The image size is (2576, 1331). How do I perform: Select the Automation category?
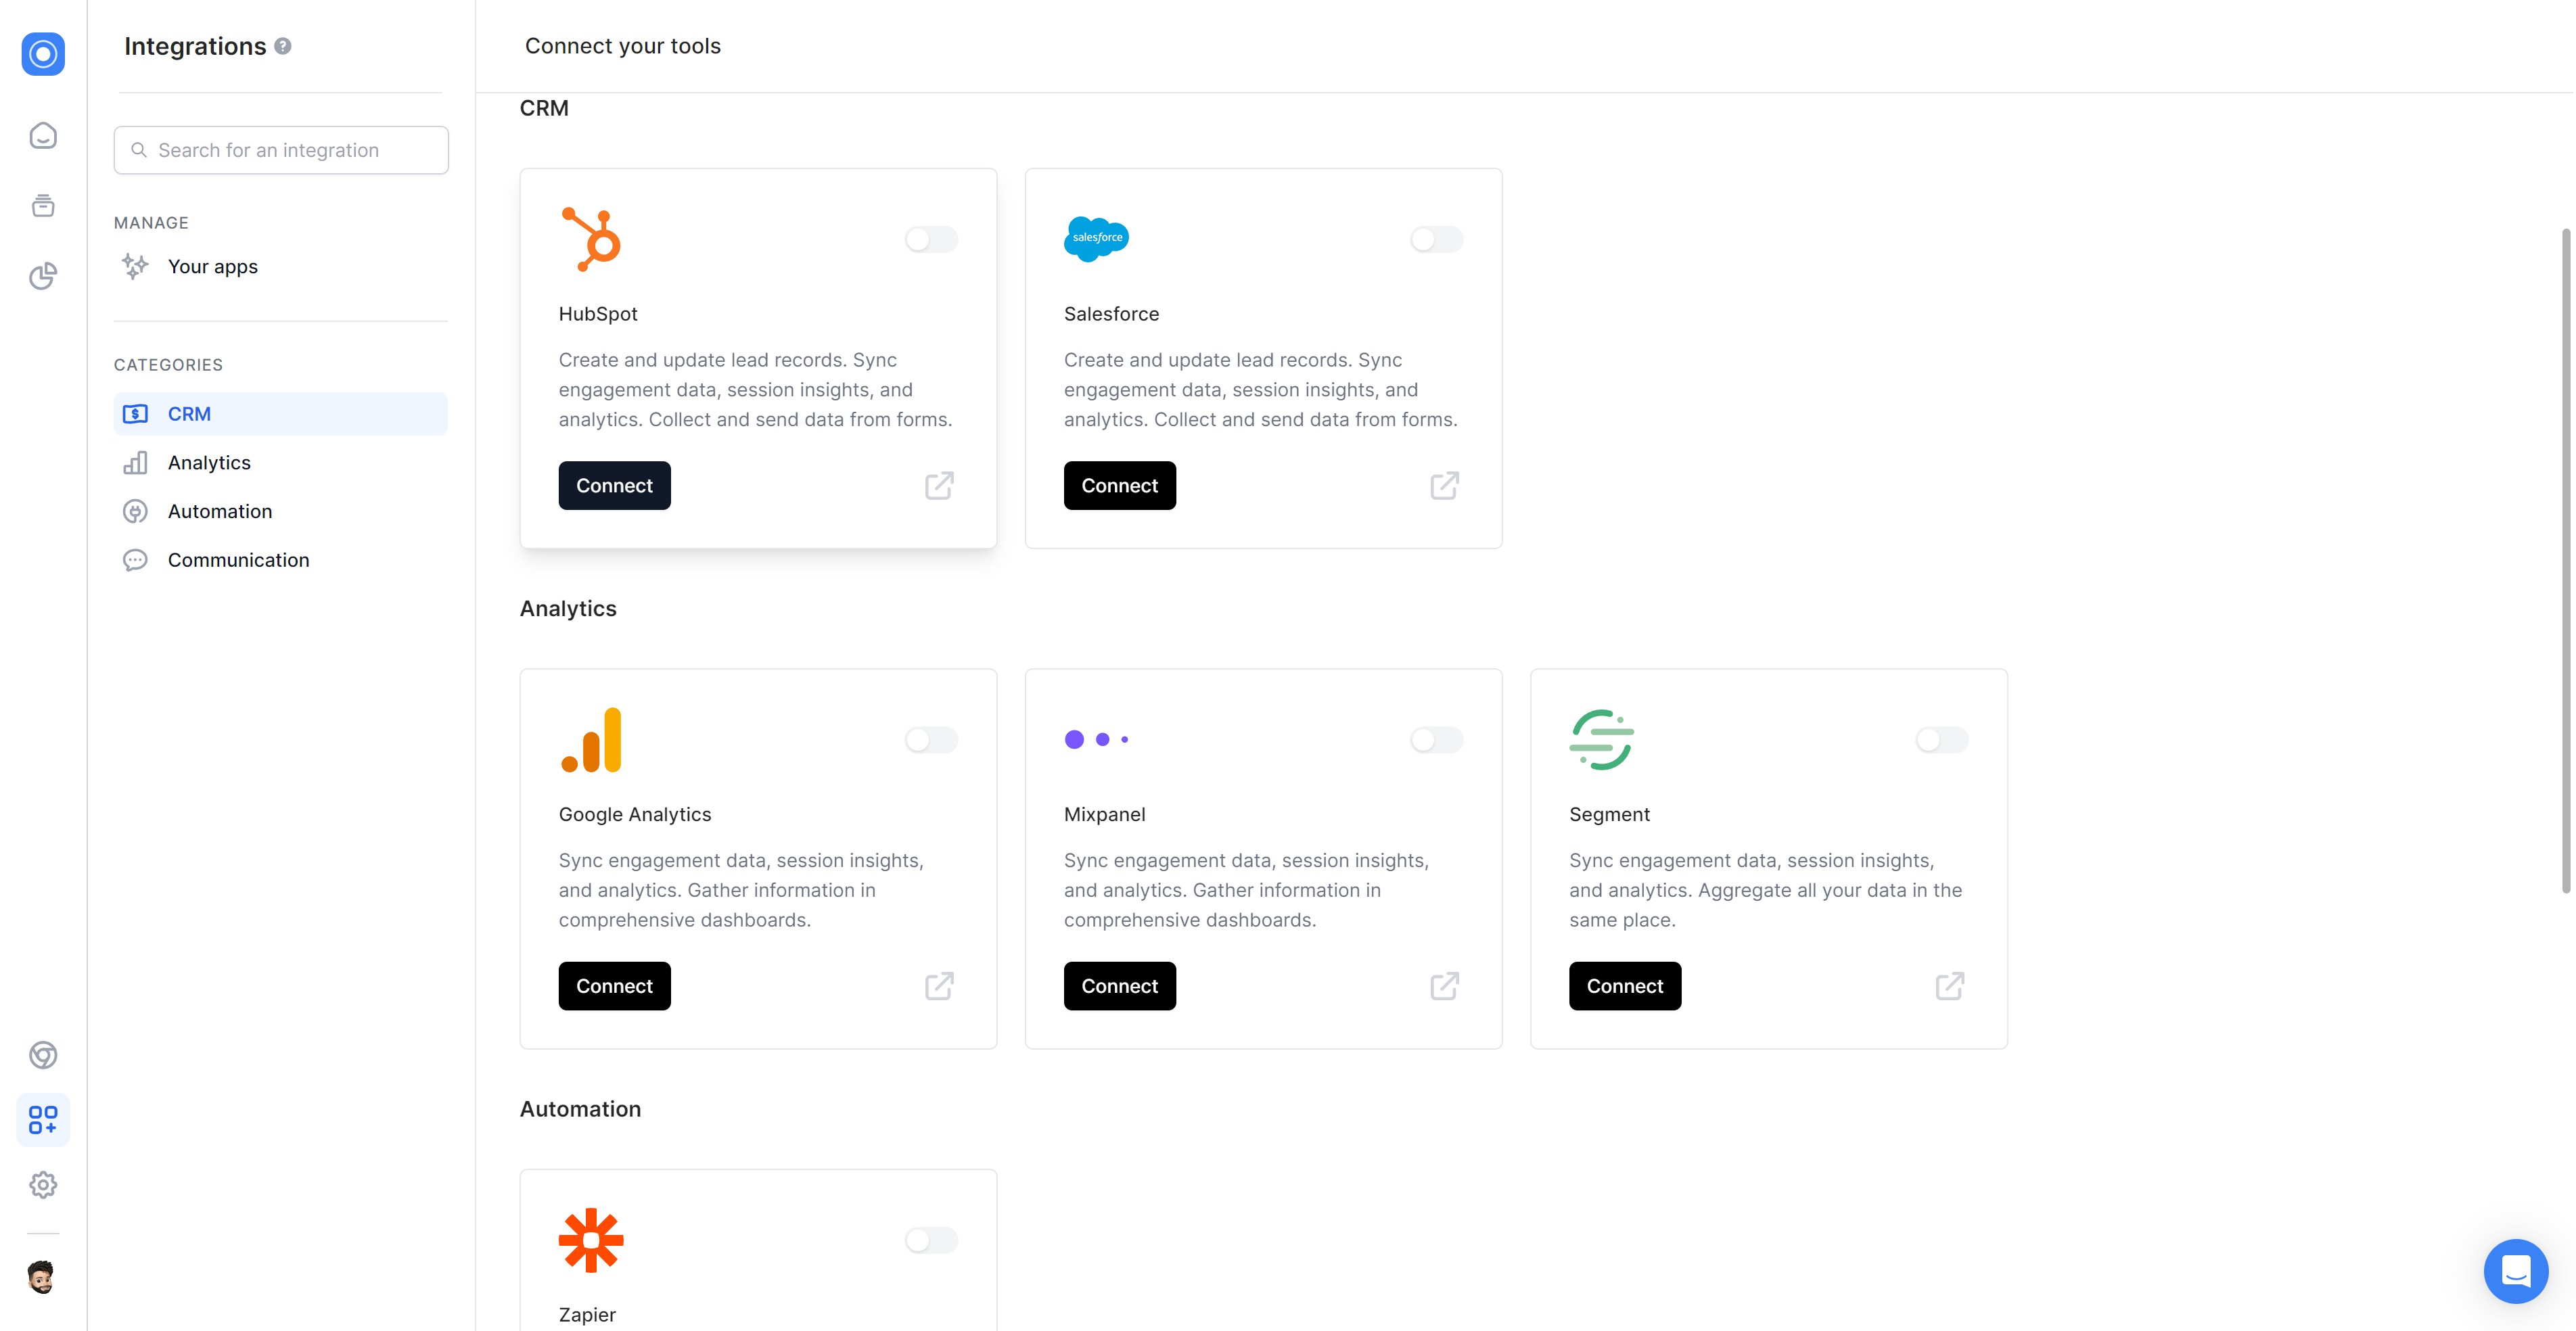click(219, 511)
